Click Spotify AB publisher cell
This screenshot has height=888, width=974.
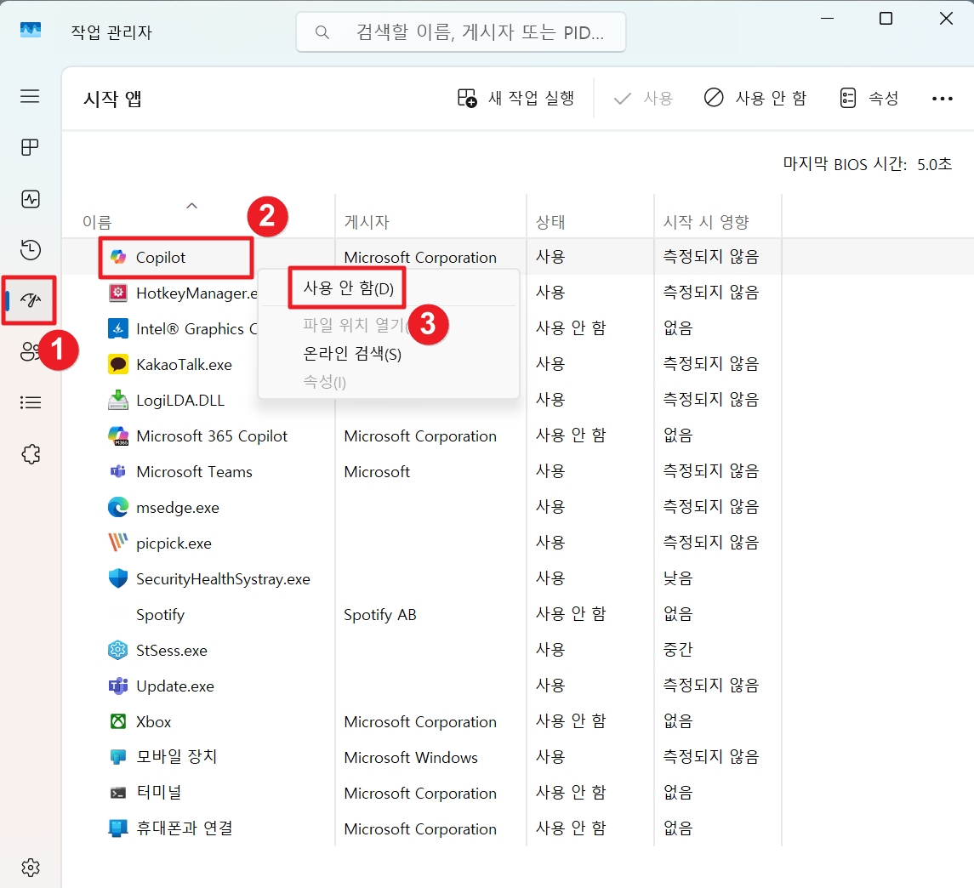[380, 615]
